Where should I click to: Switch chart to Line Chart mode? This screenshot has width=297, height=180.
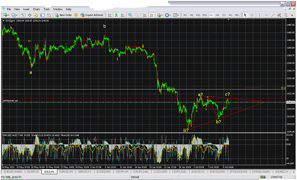(123, 15)
